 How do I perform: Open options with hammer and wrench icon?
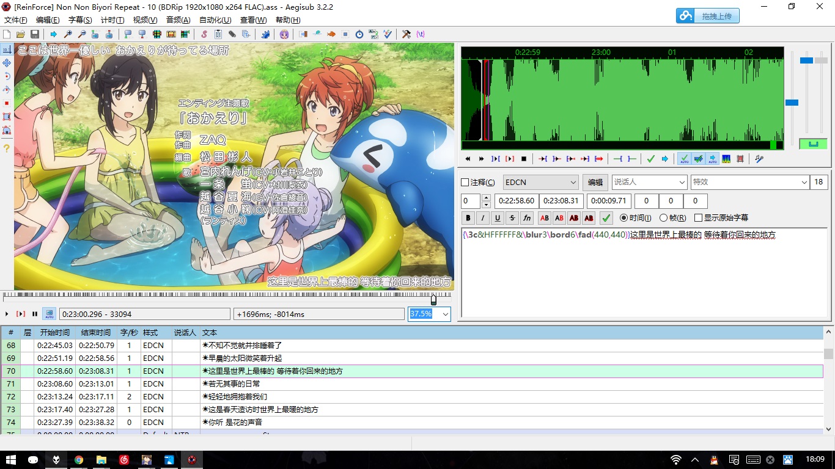tap(406, 34)
